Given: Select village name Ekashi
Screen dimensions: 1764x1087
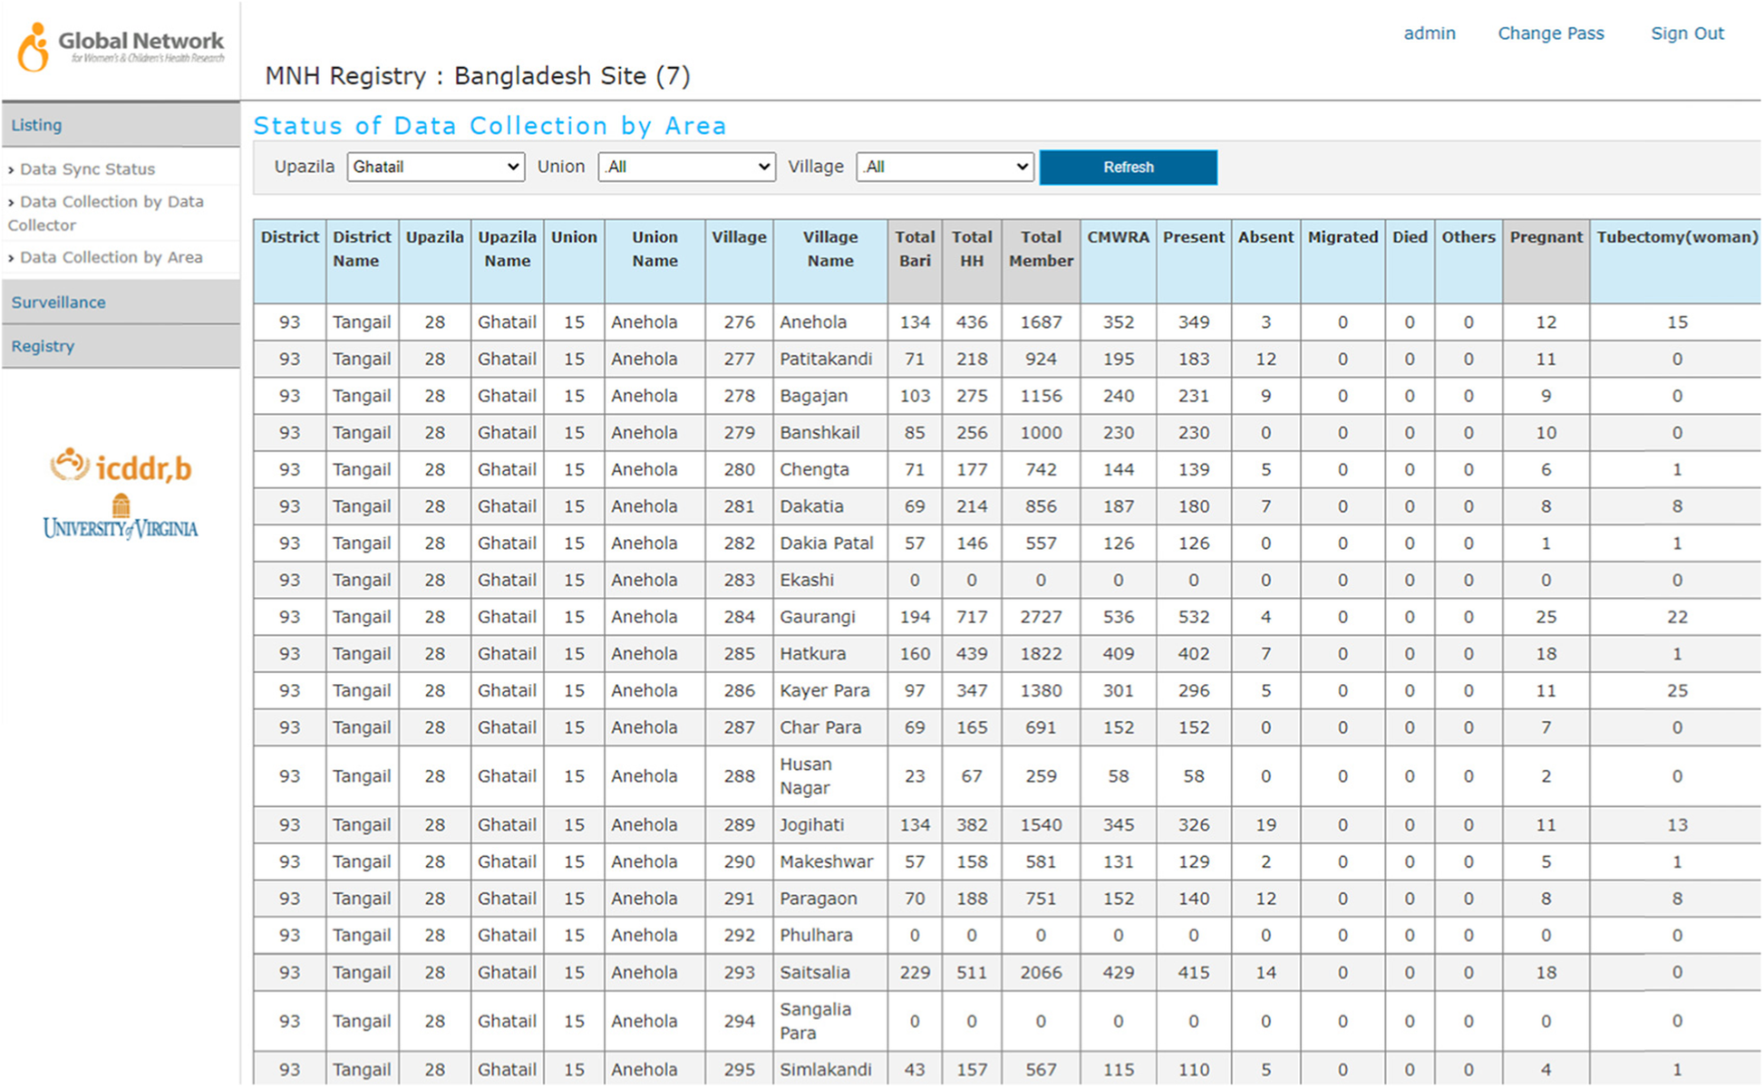Looking at the screenshot, I should (807, 581).
